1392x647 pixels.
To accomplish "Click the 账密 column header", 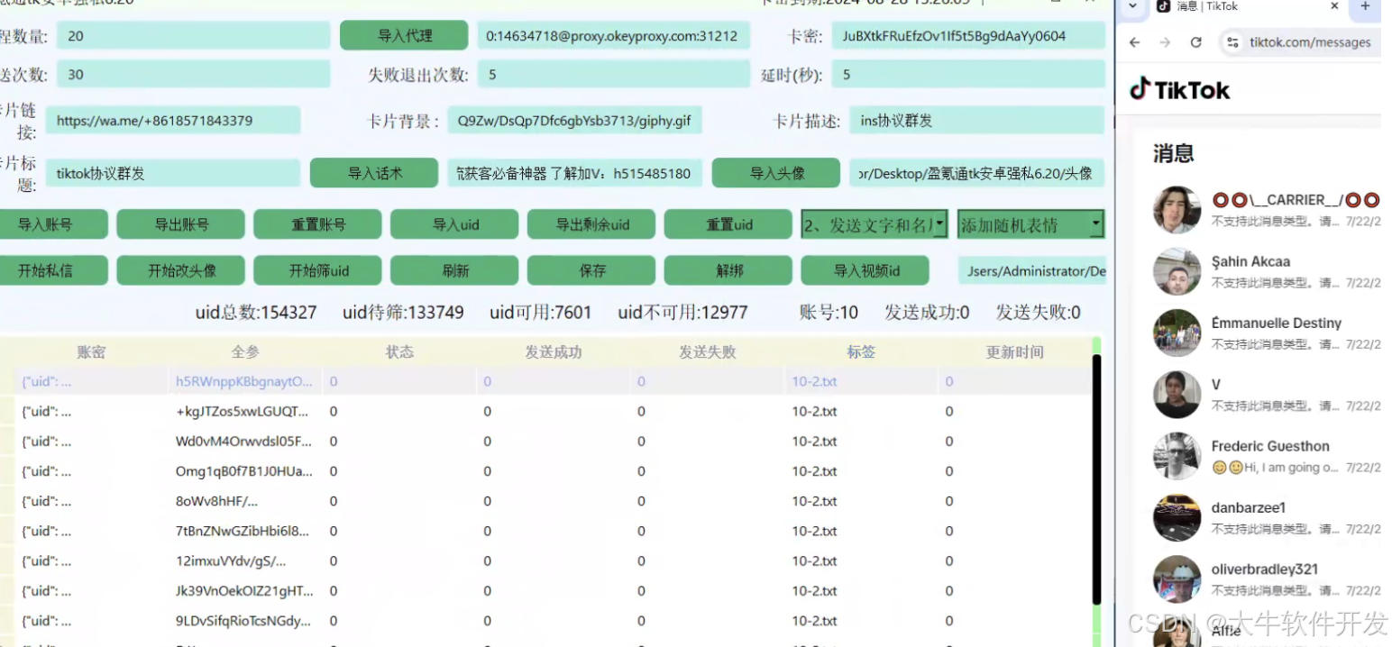I will click(91, 352).
